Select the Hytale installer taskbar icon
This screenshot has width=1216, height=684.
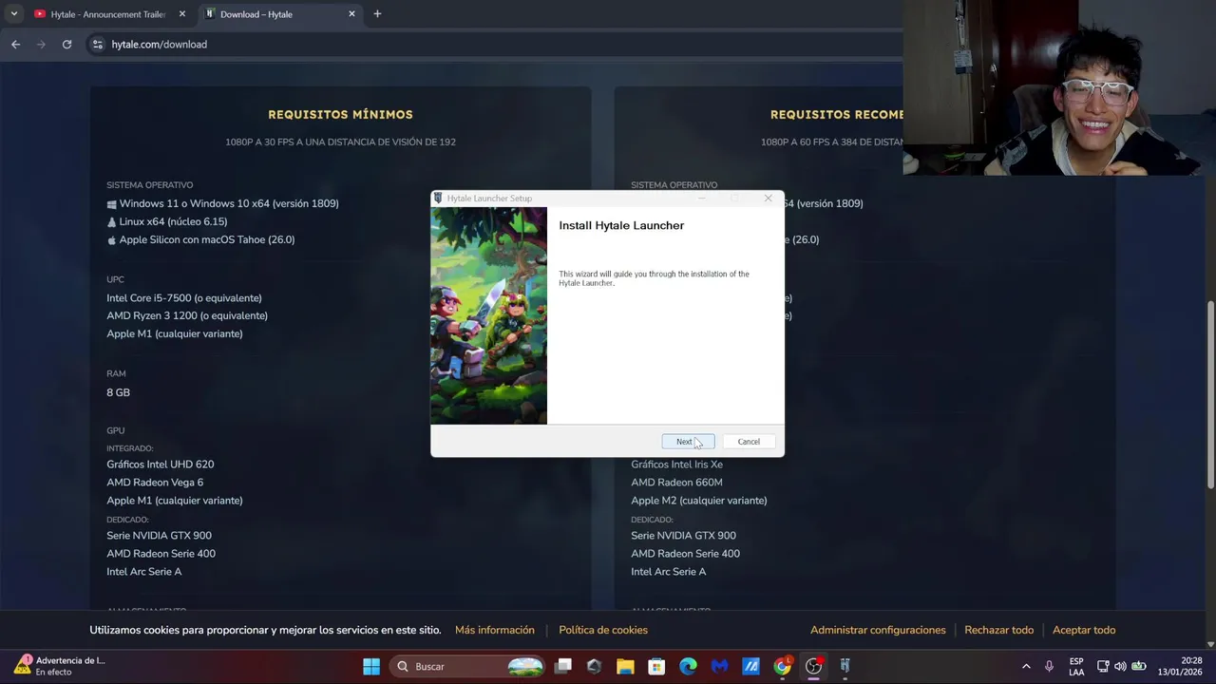[x=845, y=666]
